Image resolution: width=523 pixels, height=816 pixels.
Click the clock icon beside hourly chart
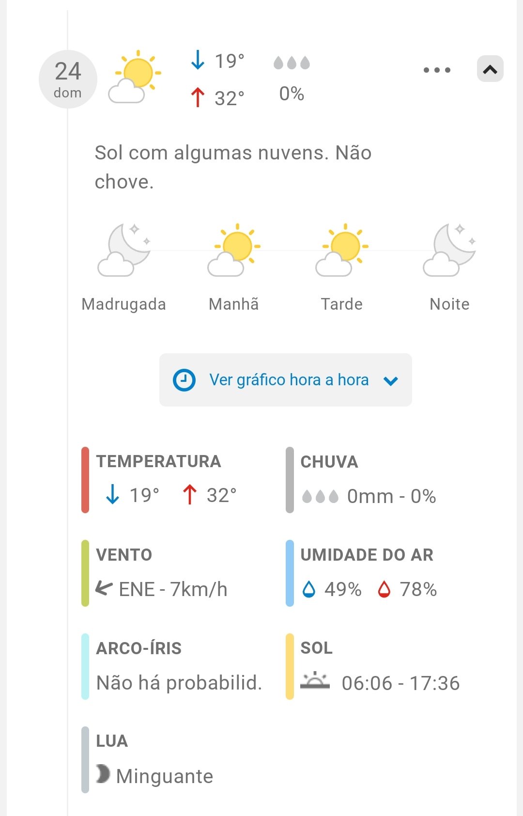(x=185, y=380)
